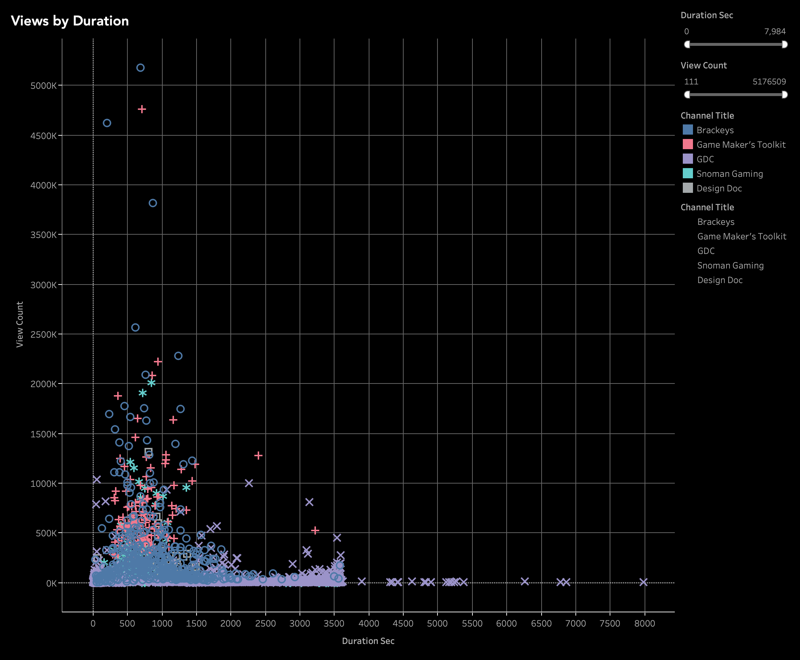
Task: Grab the Duration Sec minimum slider handle
Action: pyautogui.click(x=687, y=44)
